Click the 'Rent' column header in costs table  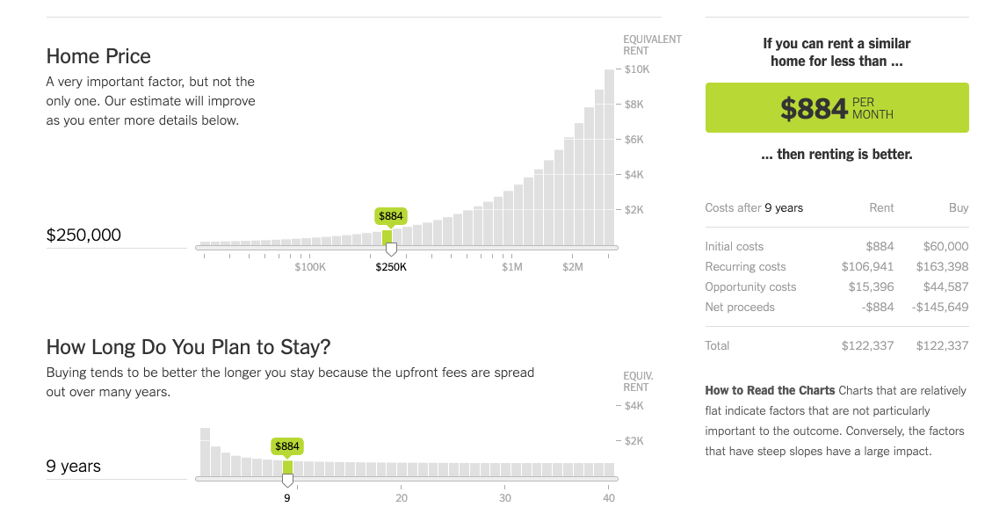point(881,208)
